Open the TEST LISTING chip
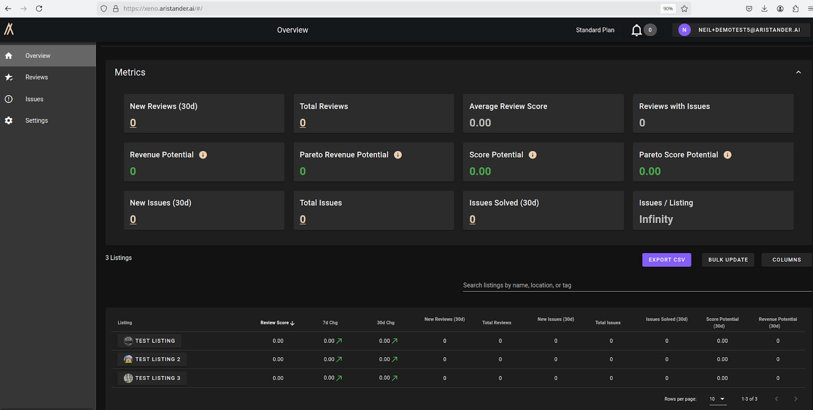This screenshot has height=410, width=813. pos(149,341)
